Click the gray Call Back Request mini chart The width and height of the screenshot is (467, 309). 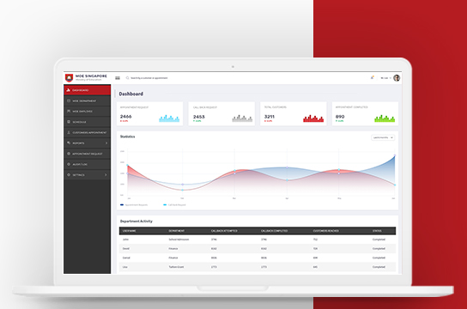(x=242, y=118)
